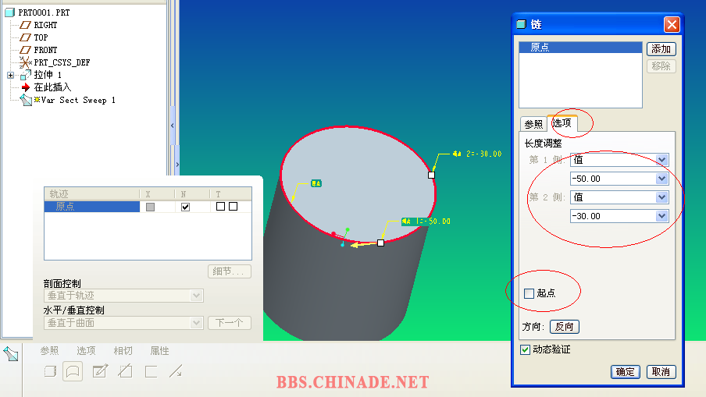The image size is (706, 397).
Task: Confirm with the 确定 button
Action: [x=625, y=372]
